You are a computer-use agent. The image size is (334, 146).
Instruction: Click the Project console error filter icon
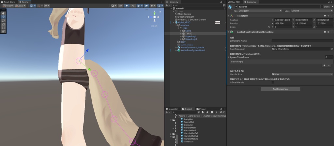coord(212,112)
